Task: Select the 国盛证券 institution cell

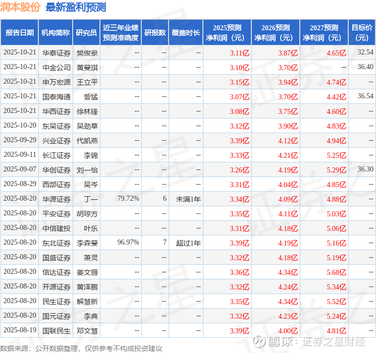Action: coord(57,258)
